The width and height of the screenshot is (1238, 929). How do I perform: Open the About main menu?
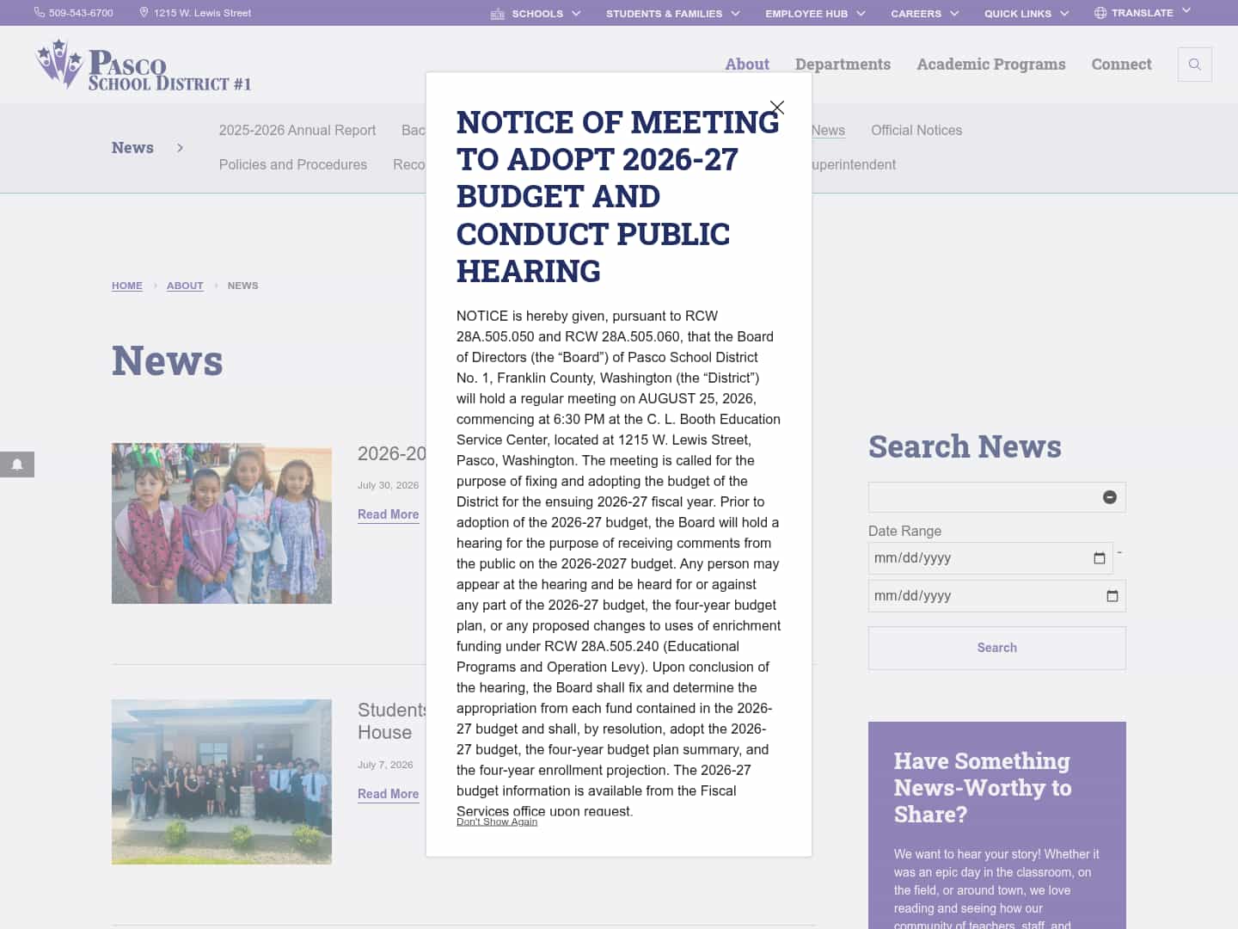tap(747, 65)
